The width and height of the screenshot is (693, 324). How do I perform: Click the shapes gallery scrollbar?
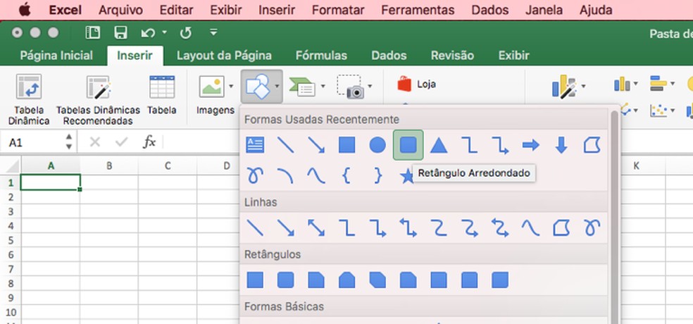[x=614, y=217]
